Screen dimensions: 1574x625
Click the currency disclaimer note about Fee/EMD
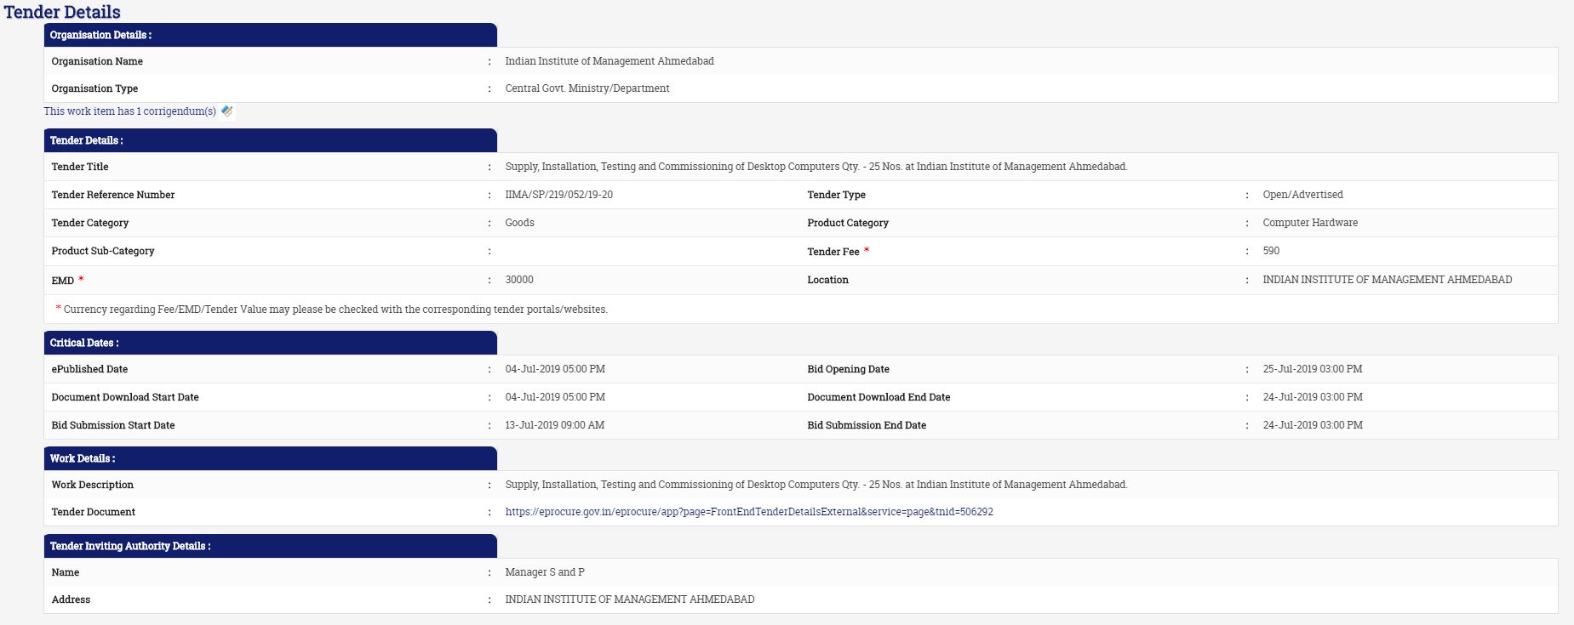coord(335,310)
